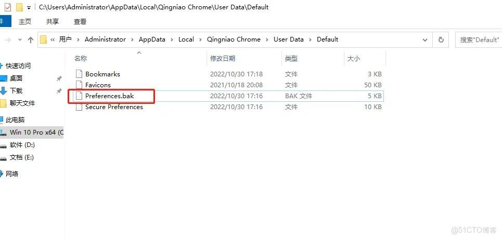502x239 pixels.
Task: Select the Favicons file icon
Action: point(79,85)
